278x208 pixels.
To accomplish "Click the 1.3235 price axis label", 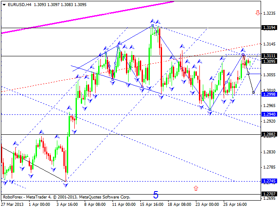I will [x=269, y=13].
